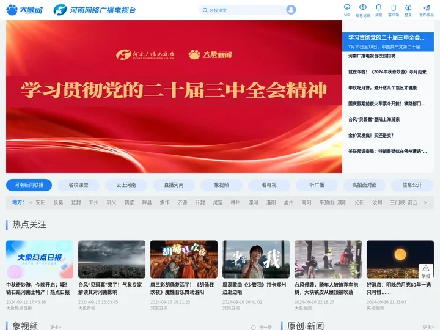Open 河南广播电视台校园招聘 headline
440x330 pixels.
click(x=372, y=56)
